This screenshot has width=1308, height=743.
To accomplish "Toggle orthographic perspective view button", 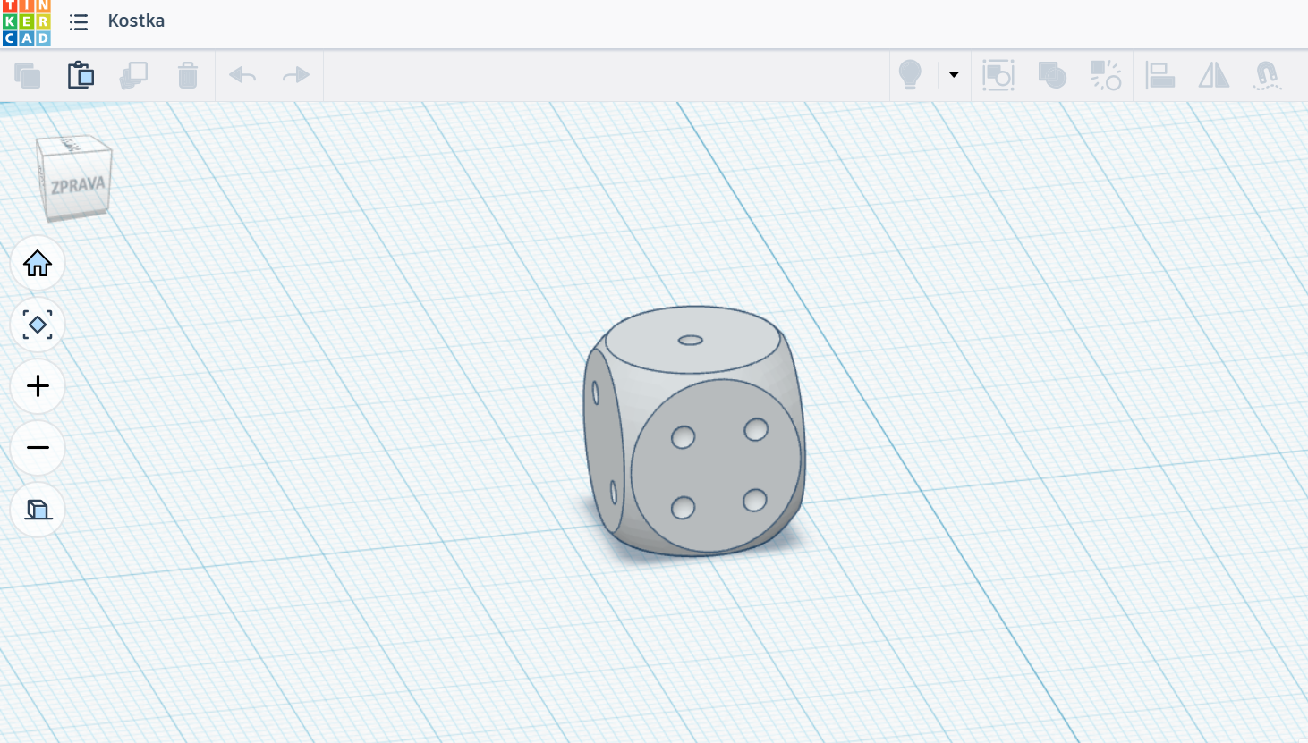I will click(38, 510).
